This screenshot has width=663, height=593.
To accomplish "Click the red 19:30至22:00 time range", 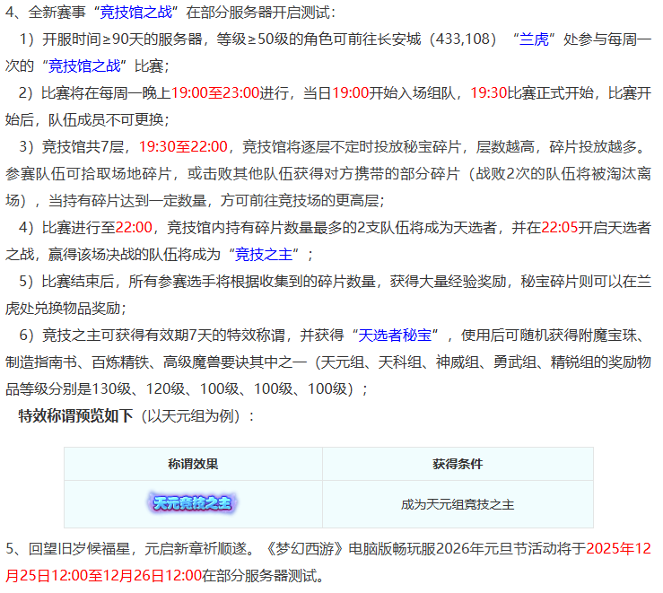I will coord(183,146).
